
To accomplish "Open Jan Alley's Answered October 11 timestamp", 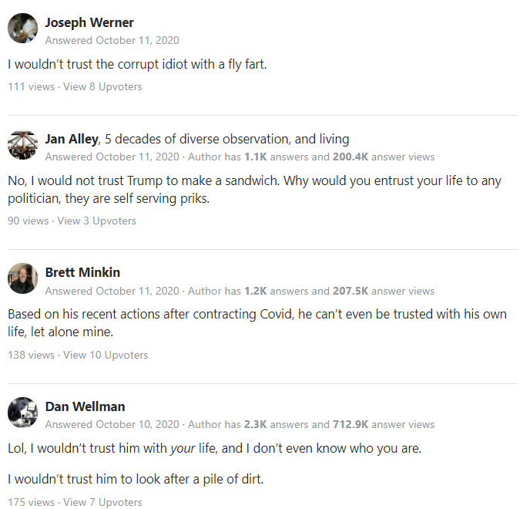I will (112, 157).
